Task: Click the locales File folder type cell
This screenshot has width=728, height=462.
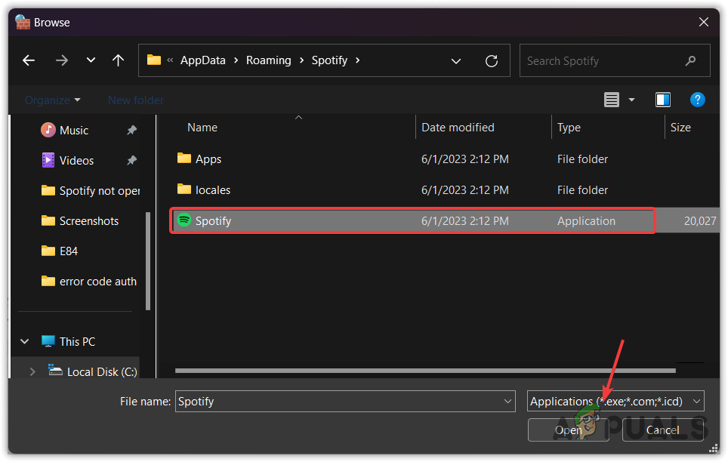Action: pos(582,190)
